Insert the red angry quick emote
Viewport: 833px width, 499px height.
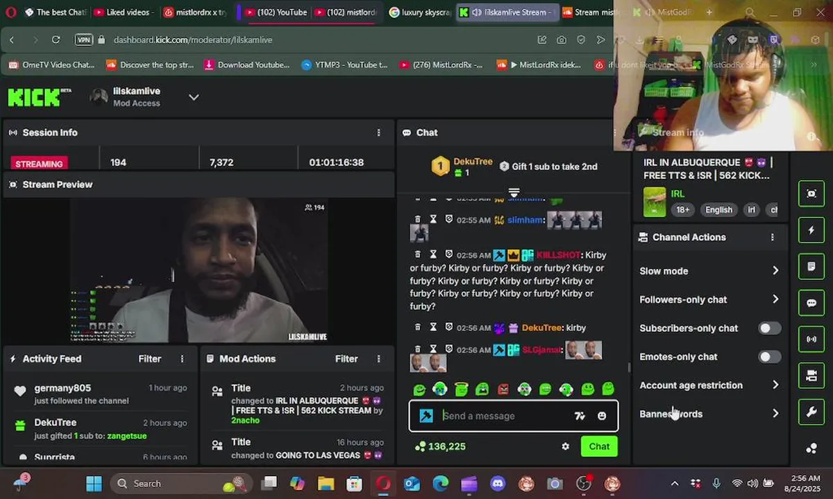(503, 389)
